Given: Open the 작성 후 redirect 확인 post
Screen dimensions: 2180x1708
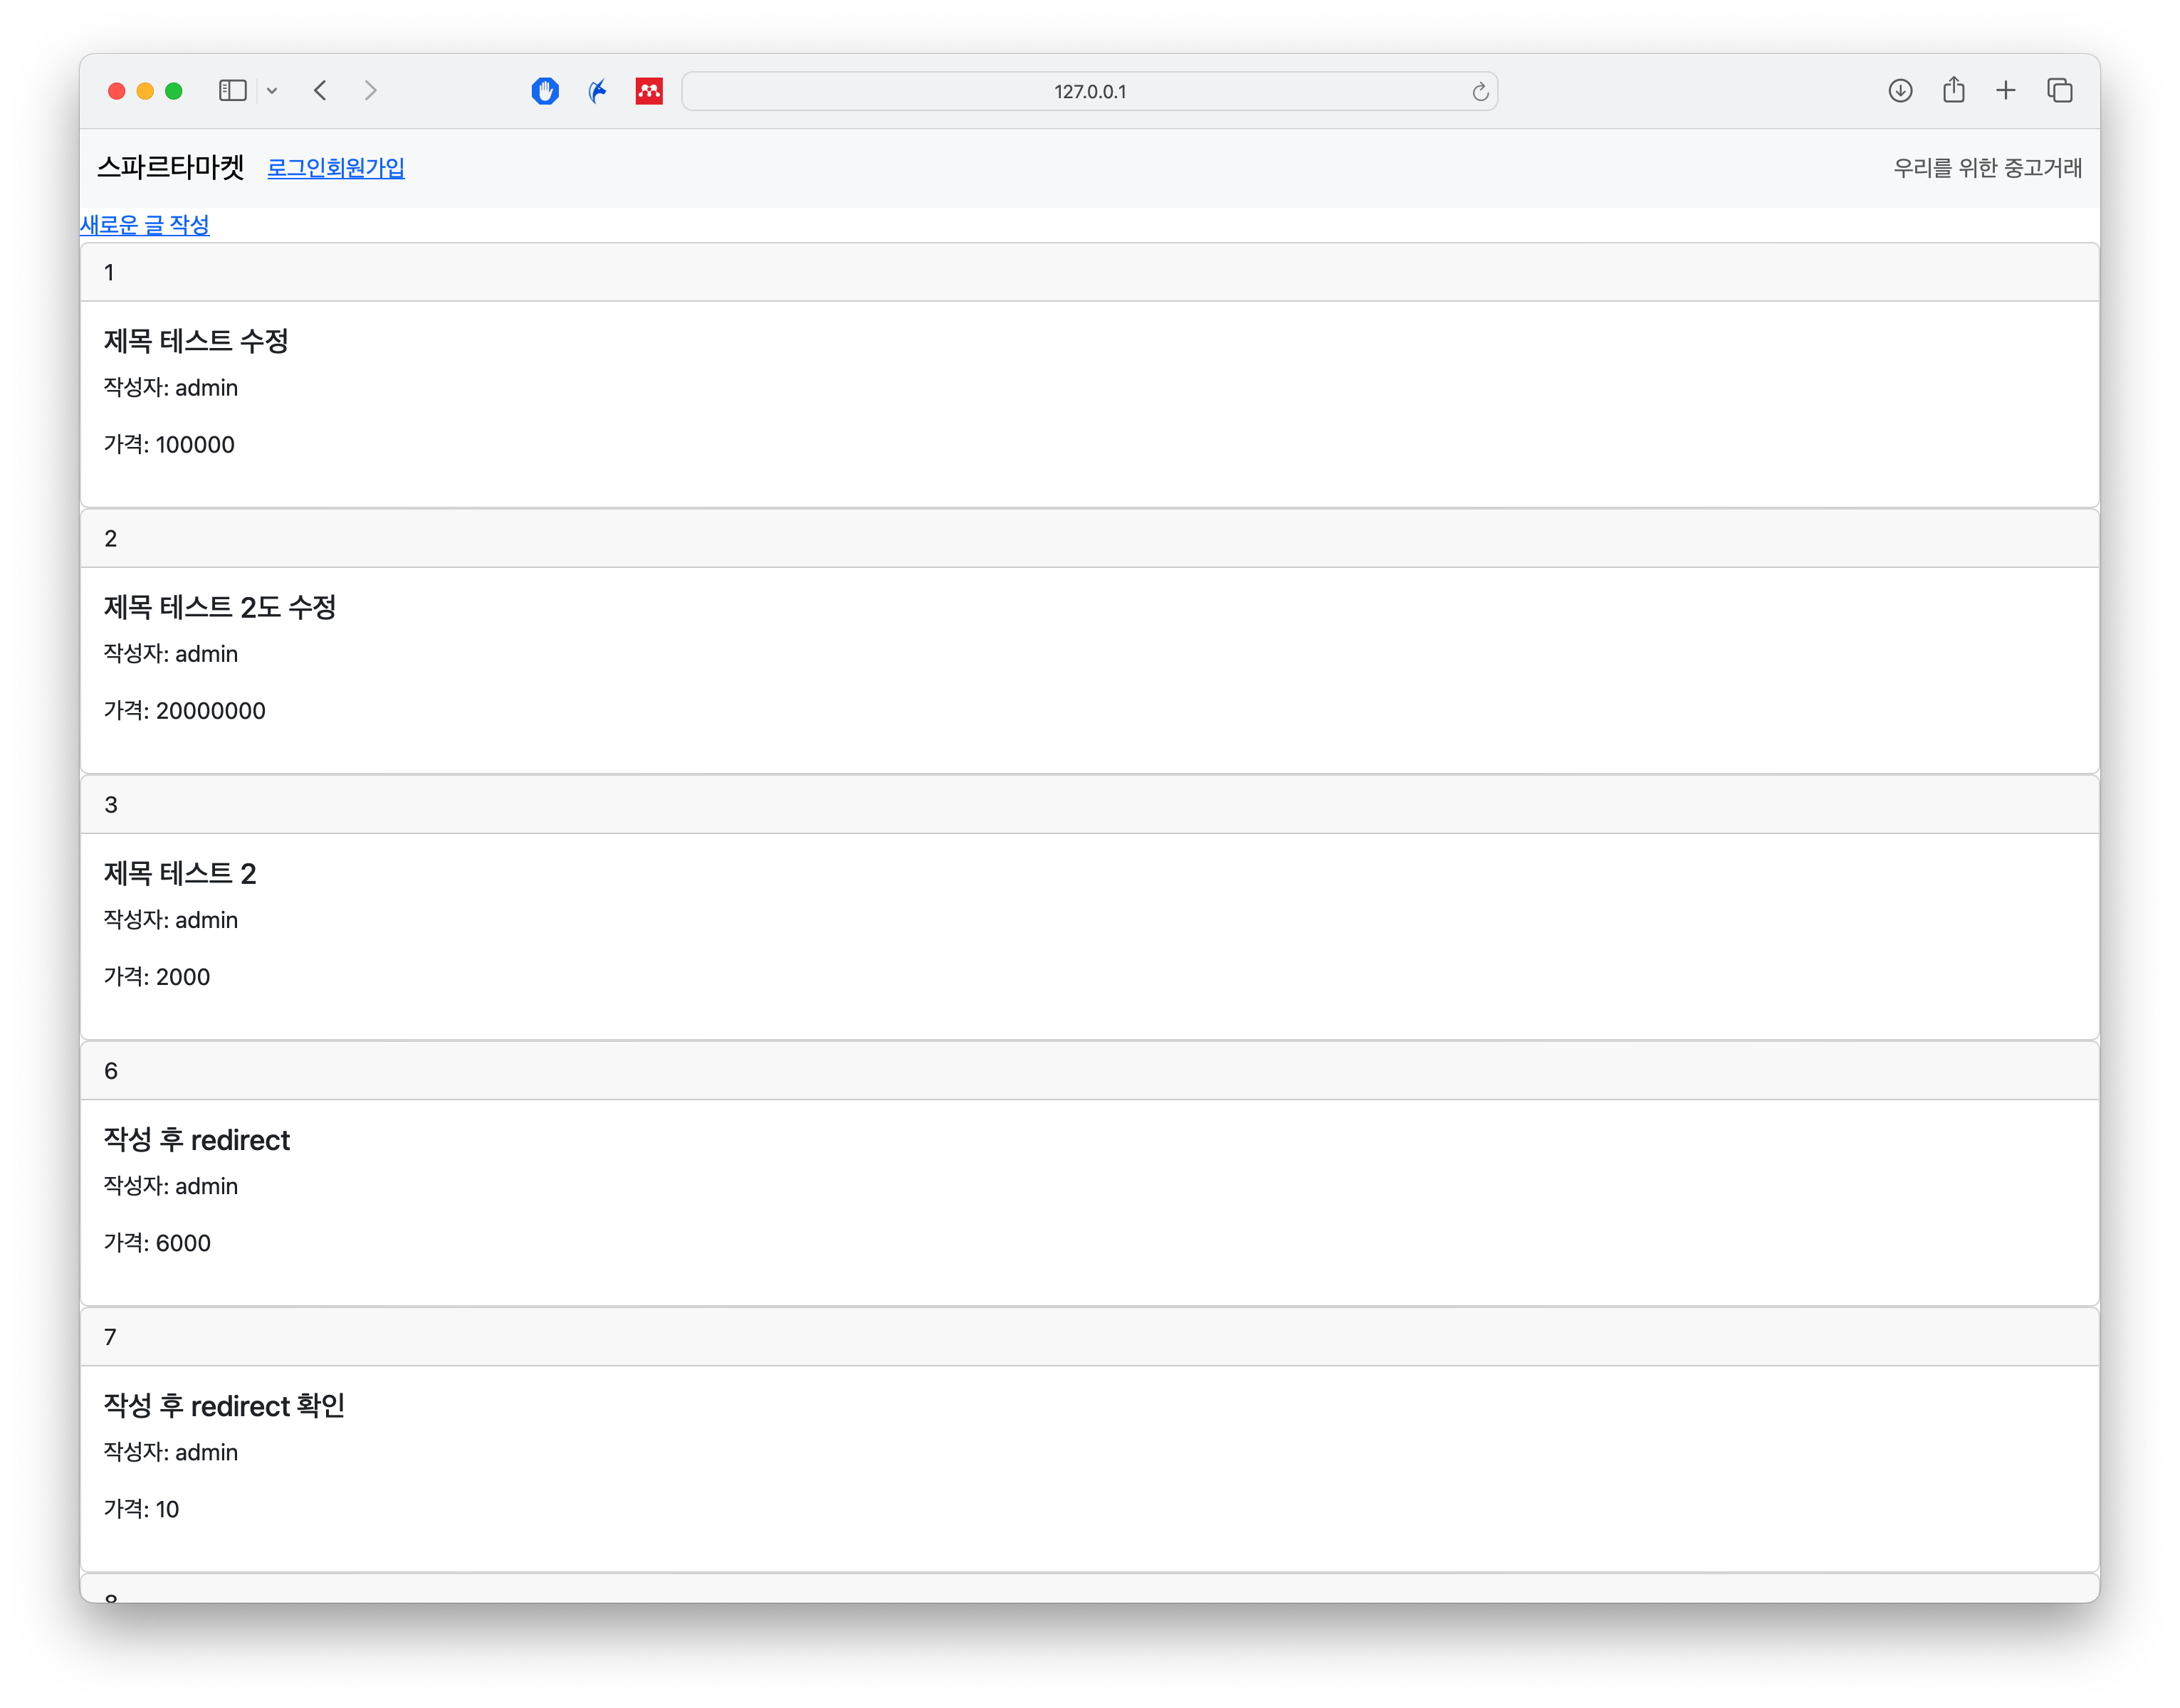Looking at the screenshot, I should 224,1406.
